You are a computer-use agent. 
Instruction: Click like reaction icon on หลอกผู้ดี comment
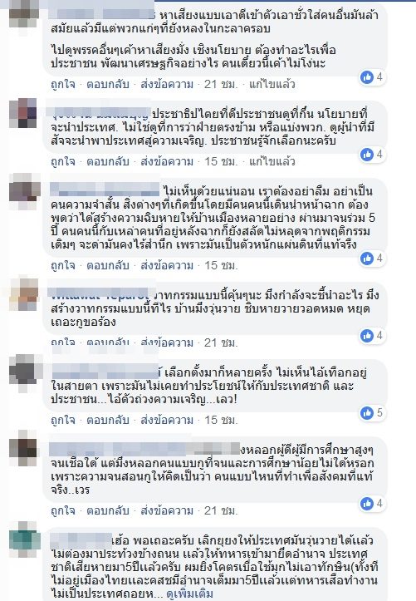[367, 504]
